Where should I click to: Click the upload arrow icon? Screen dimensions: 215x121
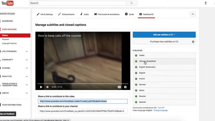(x=206, y=3)
